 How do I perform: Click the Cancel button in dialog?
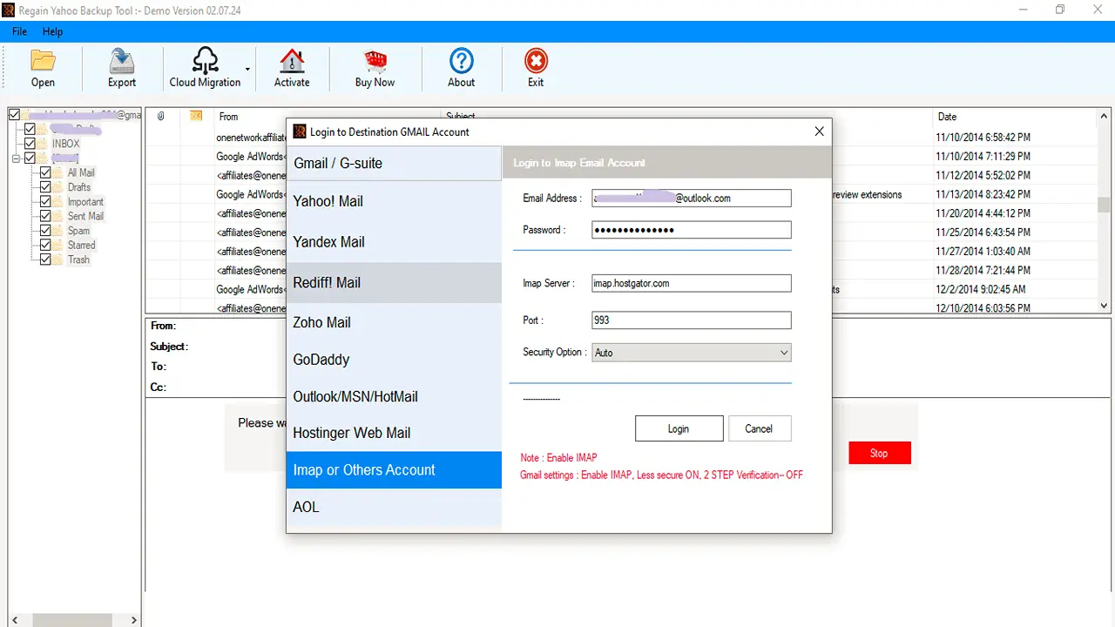click(x=759, y=428)
